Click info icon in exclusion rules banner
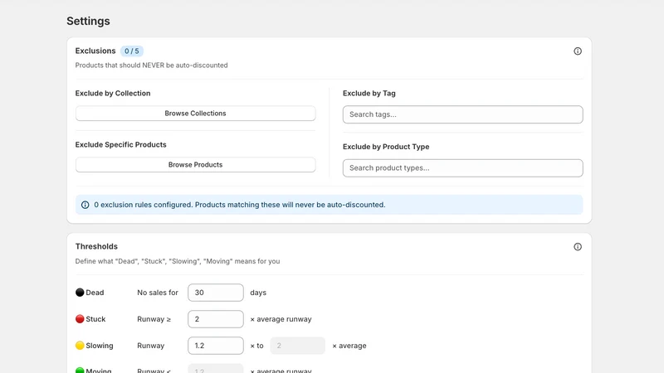 (85, 205)
